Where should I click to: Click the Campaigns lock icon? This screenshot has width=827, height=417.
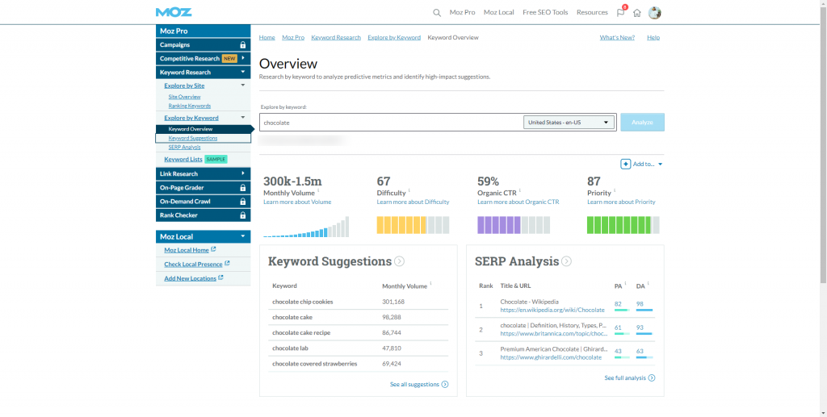pos(242,44)
